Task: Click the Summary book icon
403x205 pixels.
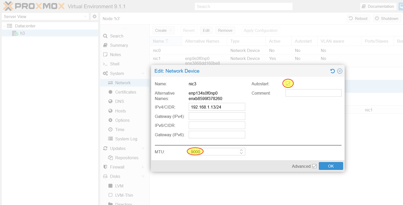Action: [x=105, y=45]
